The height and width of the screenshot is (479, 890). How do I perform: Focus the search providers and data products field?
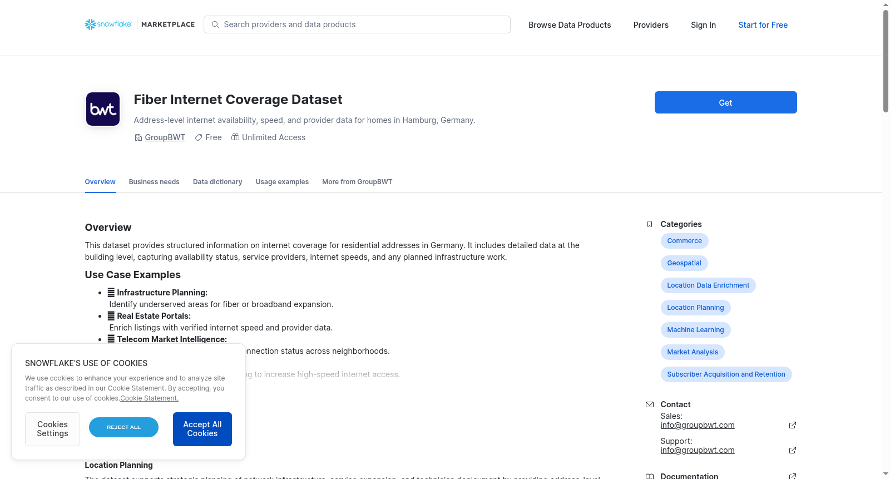click(357, 24)
